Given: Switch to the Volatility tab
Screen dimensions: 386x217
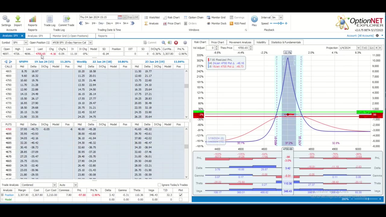Looking at the screenshot, I should click(261, 42).
